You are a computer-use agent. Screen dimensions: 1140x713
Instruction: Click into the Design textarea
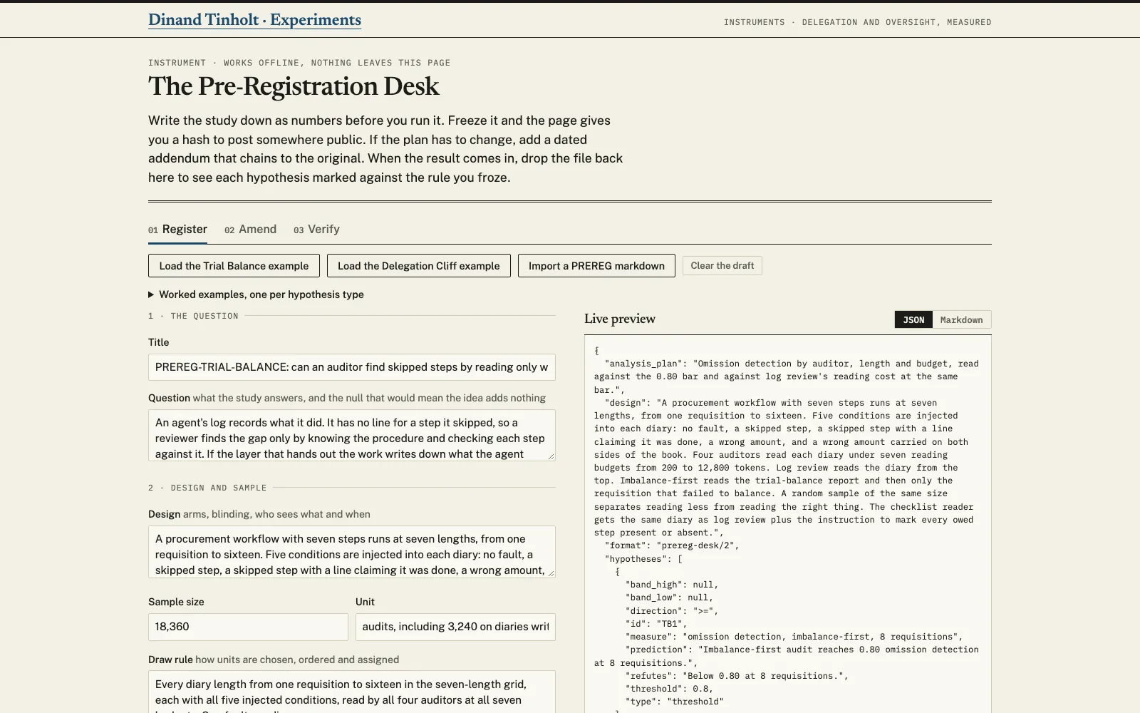click(352, 552)
